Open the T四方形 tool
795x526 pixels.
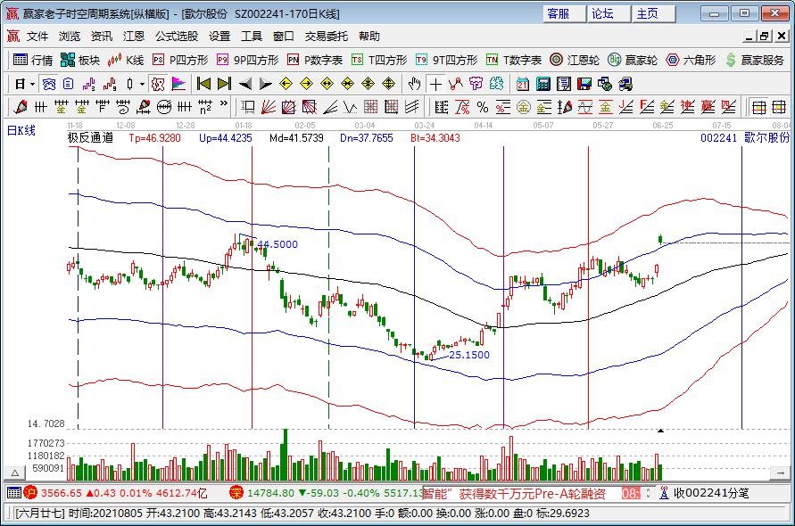point(379,61)
